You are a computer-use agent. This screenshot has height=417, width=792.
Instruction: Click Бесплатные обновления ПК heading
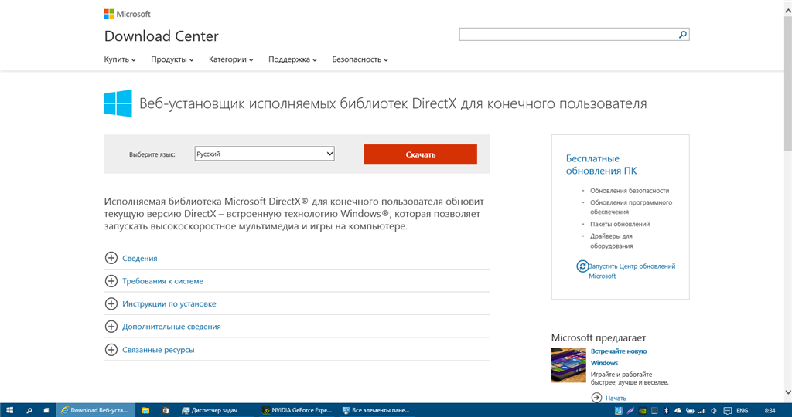(601, 164)
